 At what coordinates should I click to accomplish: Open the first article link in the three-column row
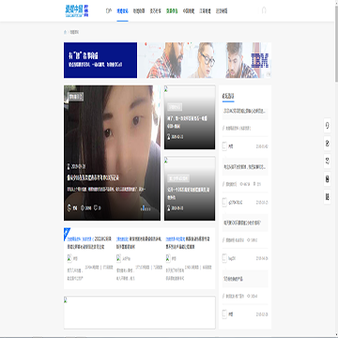(x=89, y=243)
